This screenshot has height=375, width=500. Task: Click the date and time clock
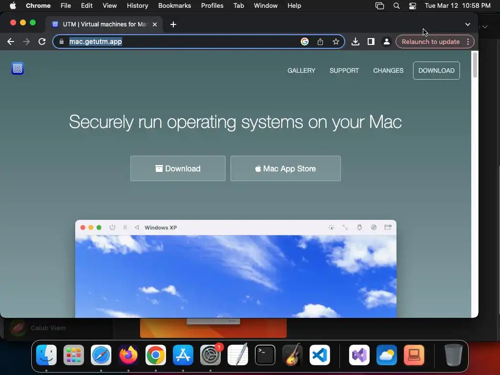pos(458,6)
